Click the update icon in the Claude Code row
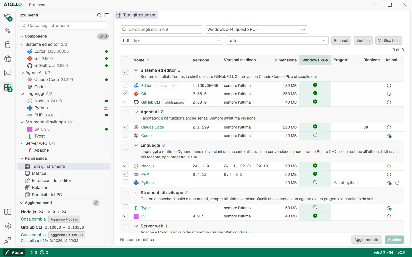 389,127
